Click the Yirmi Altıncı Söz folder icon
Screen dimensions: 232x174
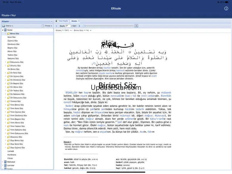(x=9, y=123)
